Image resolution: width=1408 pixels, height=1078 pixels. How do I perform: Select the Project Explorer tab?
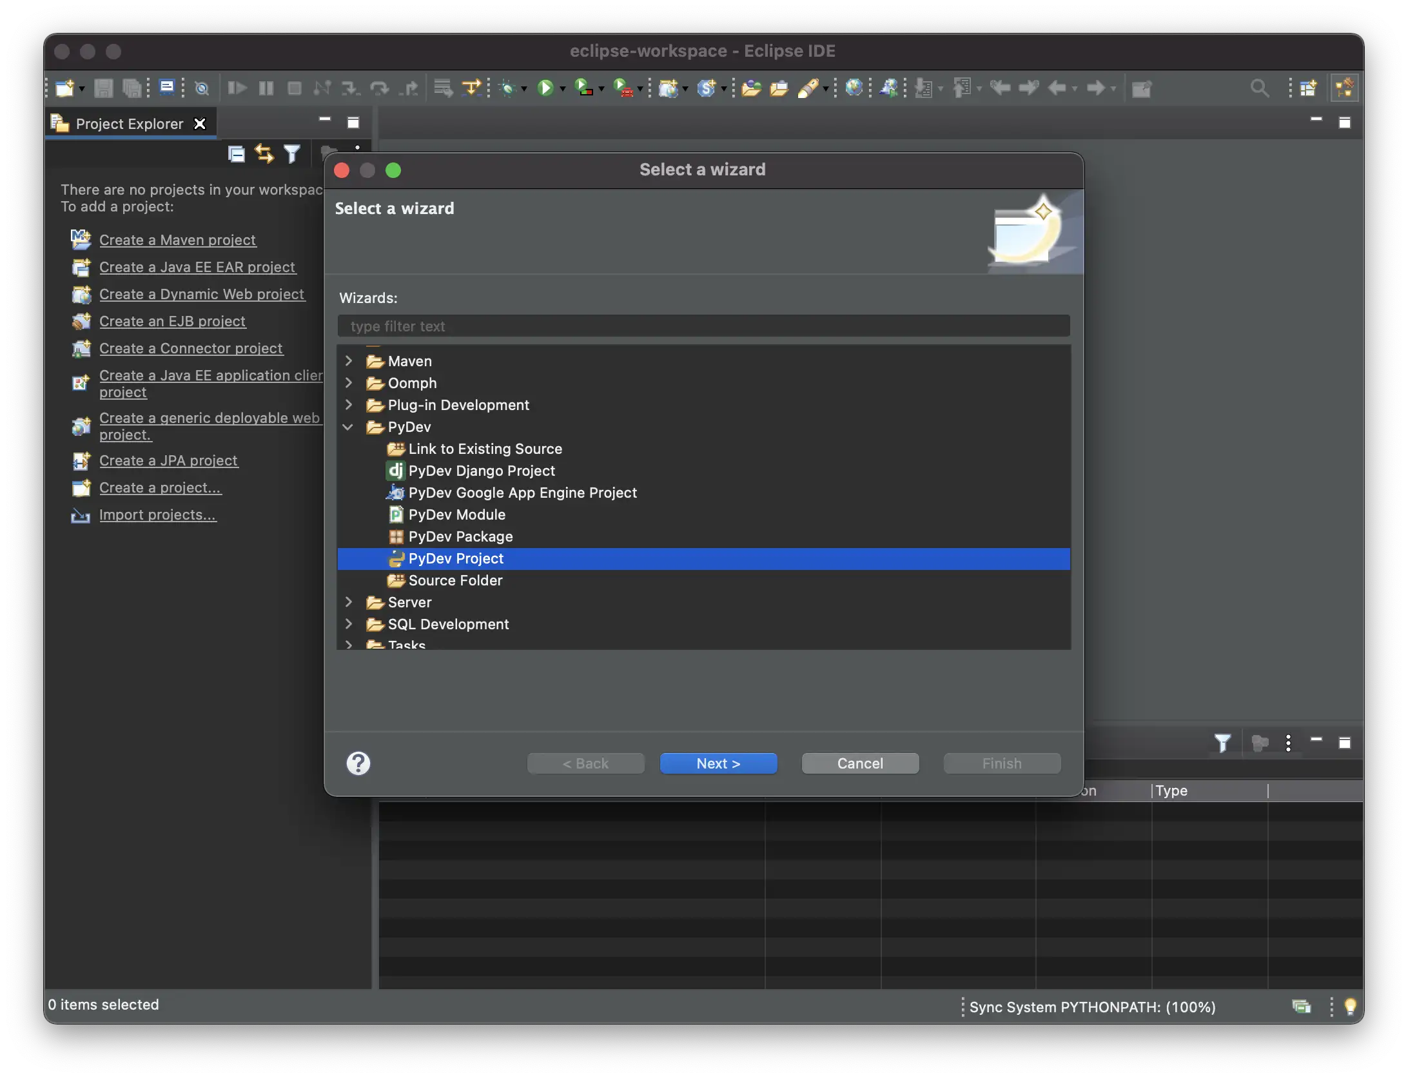[x=129, y=124]
